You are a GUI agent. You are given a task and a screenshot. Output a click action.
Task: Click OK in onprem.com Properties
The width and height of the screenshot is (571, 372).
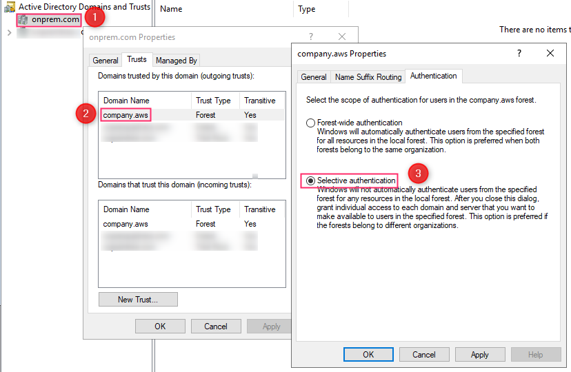(160, 326)
